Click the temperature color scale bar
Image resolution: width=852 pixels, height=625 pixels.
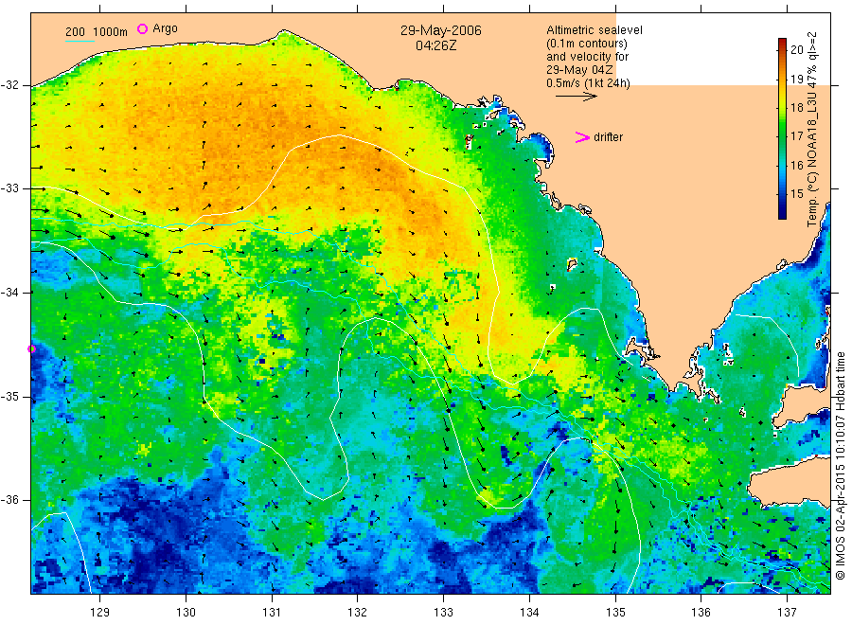(x=782, y=129)
